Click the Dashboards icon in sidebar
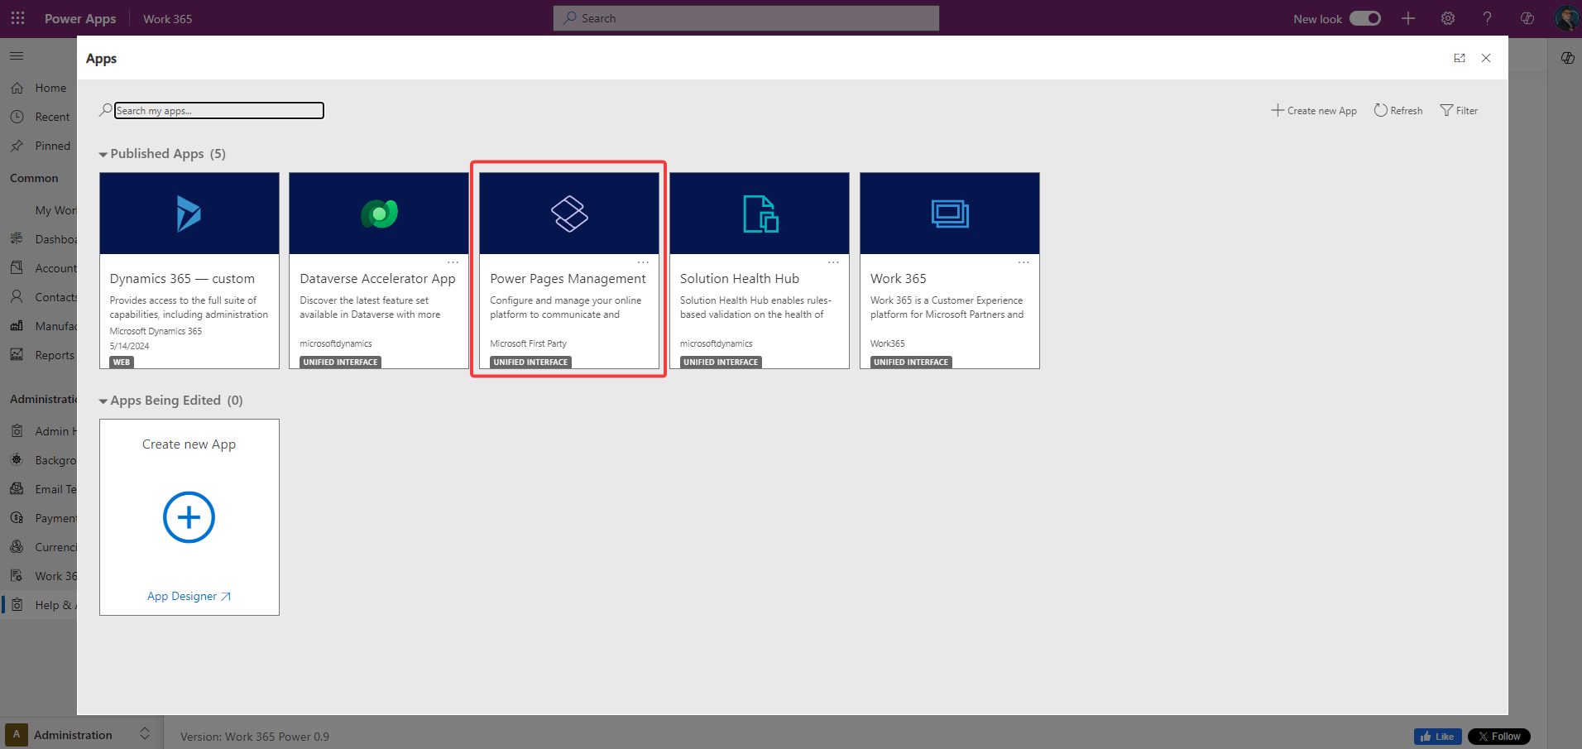 (x=17, y=238)
